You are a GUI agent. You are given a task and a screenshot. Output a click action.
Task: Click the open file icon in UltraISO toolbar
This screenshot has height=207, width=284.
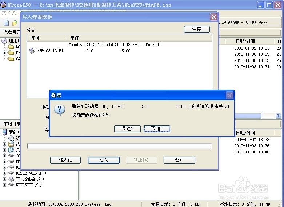coord(15,23)
